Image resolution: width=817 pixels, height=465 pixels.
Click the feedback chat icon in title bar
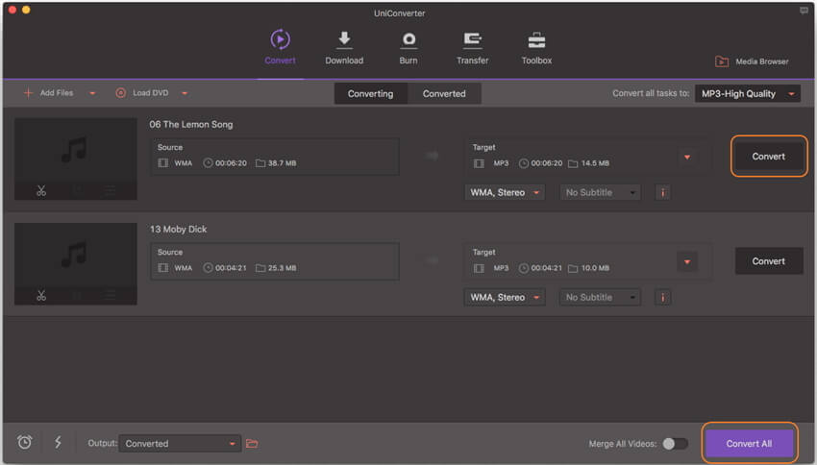tap(804, 11)
